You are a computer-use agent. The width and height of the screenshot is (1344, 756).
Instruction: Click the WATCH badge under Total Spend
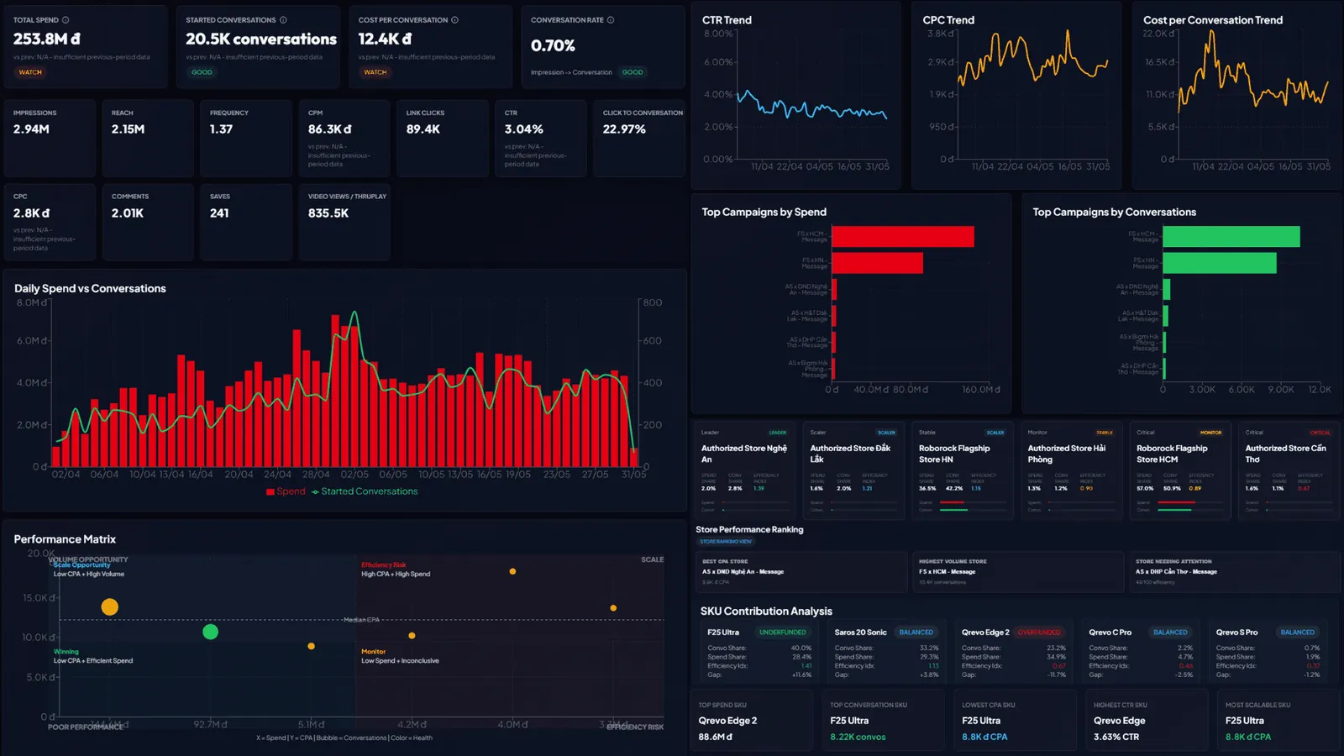pyautogui.click(x=30, y=72)
